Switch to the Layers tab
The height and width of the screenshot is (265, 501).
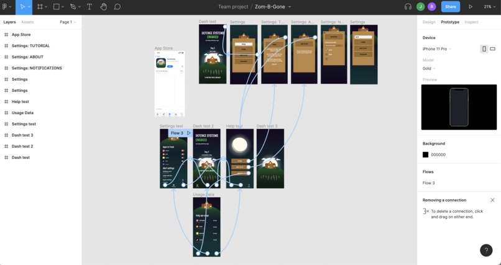(x=9, y=22)
